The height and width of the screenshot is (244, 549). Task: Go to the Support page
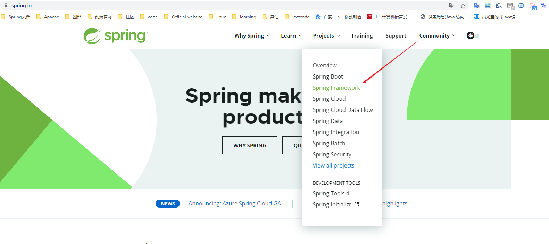tap(396, 35)
